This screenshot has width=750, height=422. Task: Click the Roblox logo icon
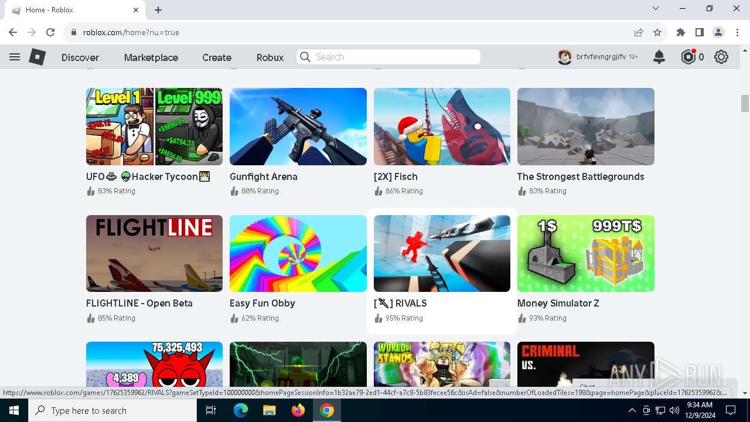coord(37,57)
